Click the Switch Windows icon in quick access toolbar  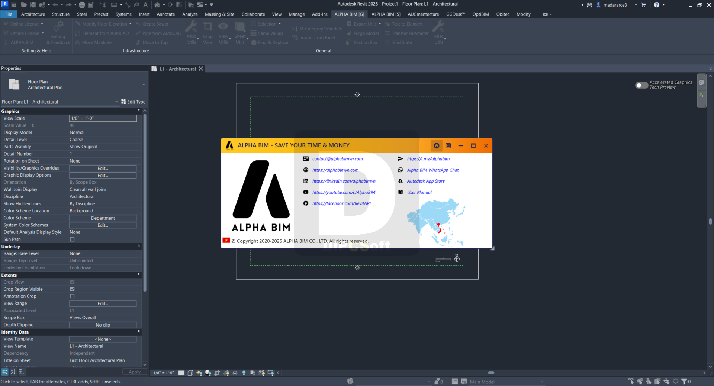200,5
